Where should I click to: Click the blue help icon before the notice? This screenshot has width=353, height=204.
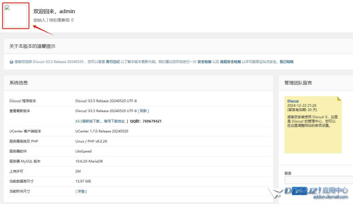(x=11, y=62)
